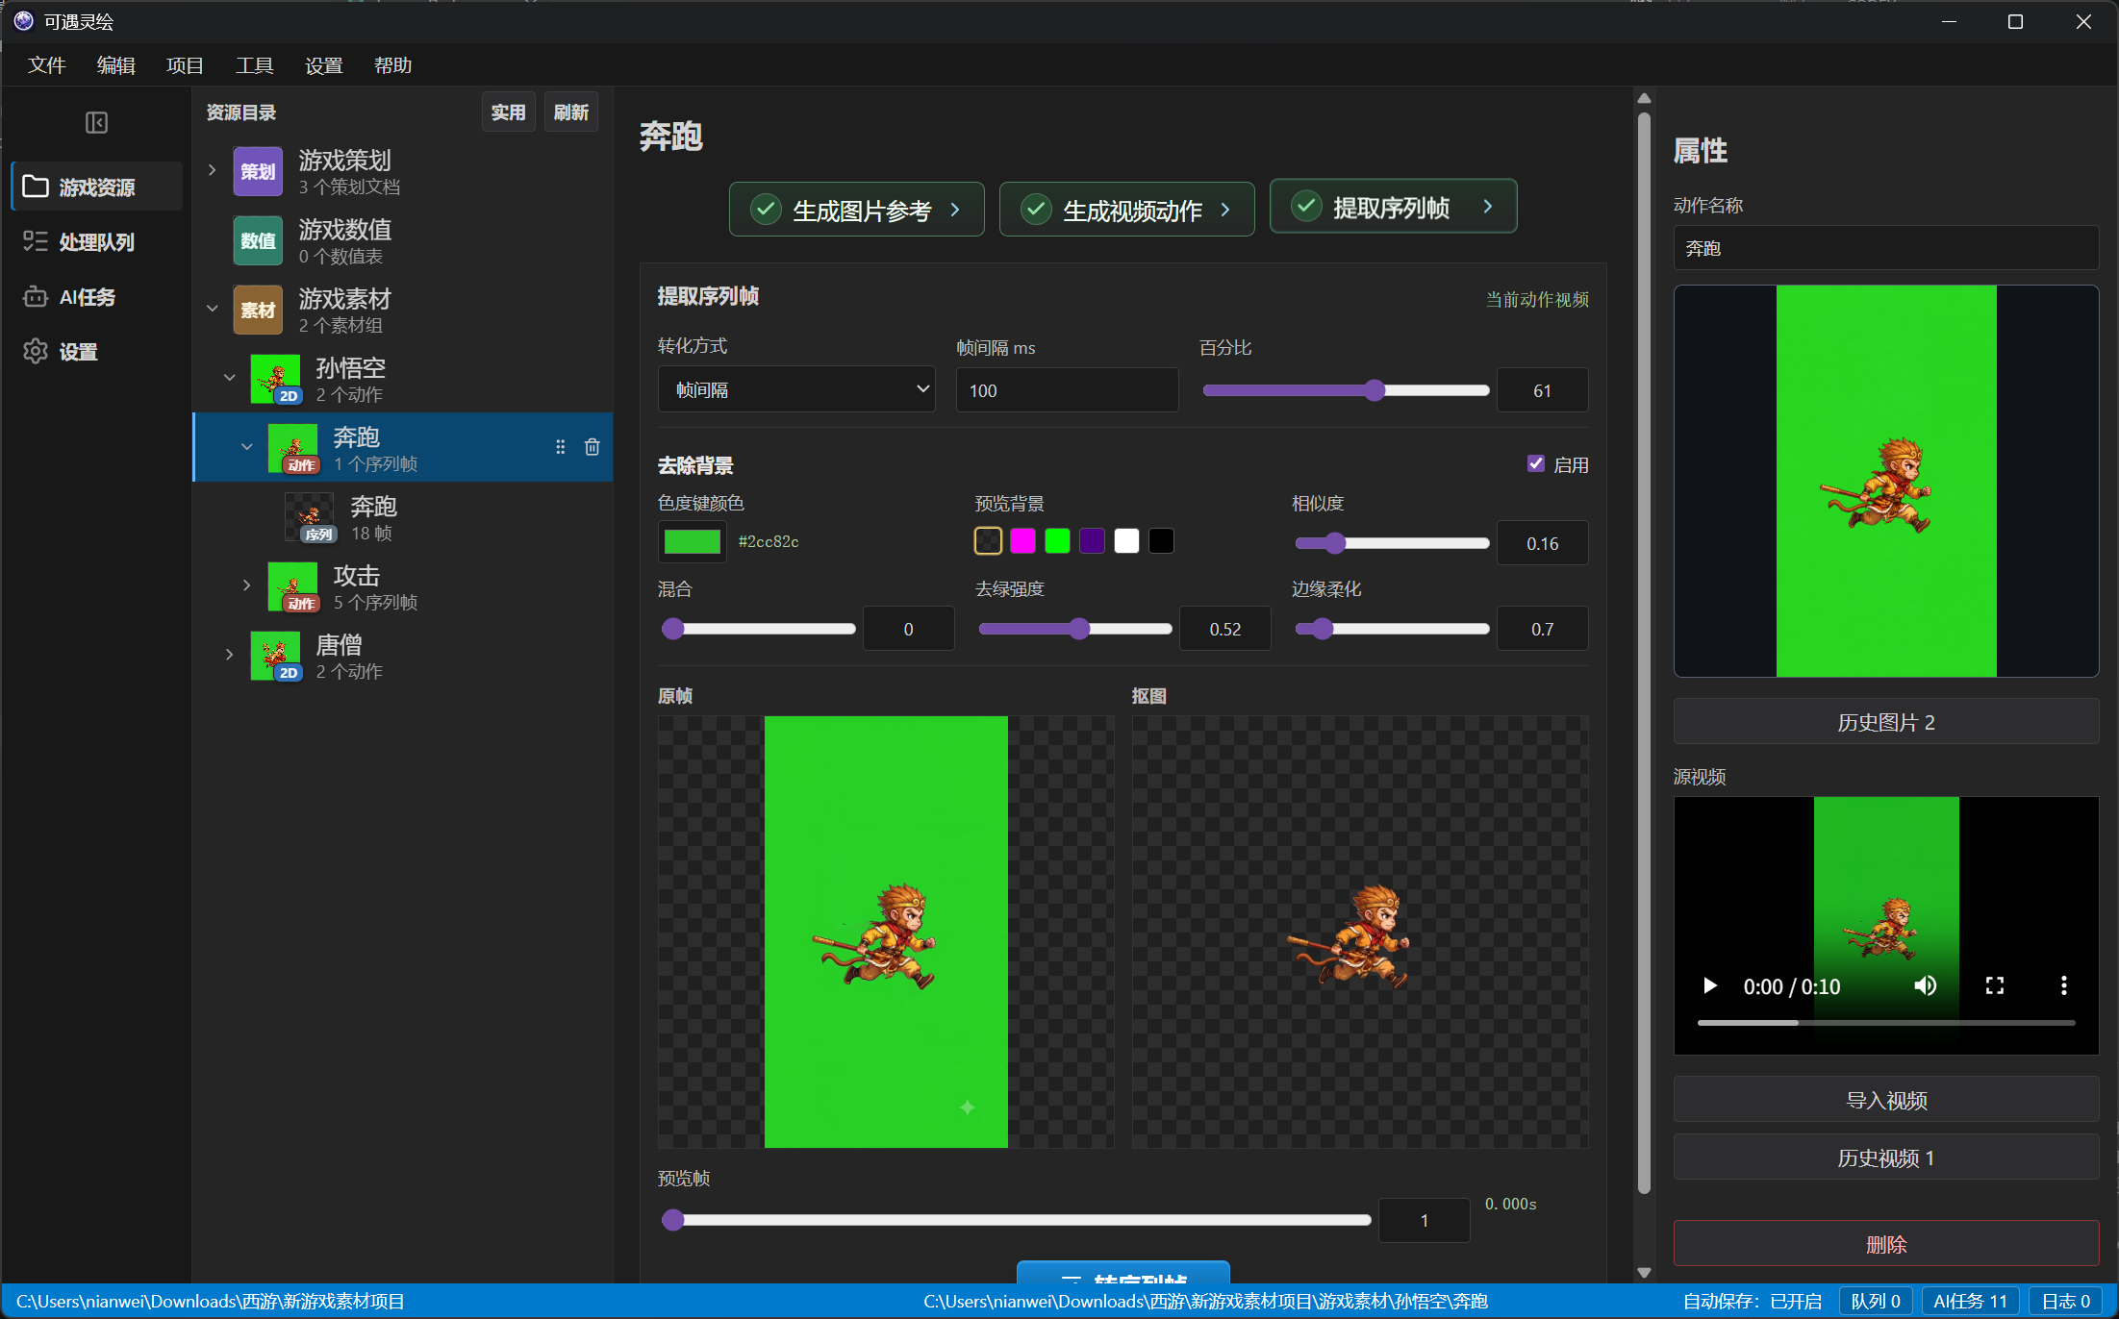
Task: Select the 唐僧 2D thumbnail icon
Action: pos(276,657)
